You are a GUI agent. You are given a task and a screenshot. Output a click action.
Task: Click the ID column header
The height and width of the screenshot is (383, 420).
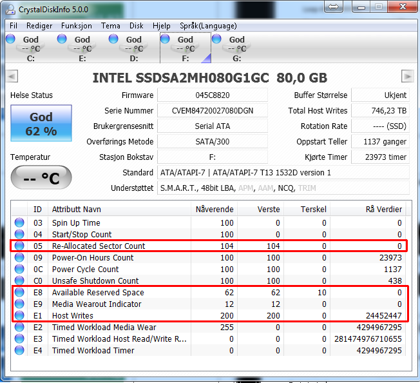pos(37,209)
